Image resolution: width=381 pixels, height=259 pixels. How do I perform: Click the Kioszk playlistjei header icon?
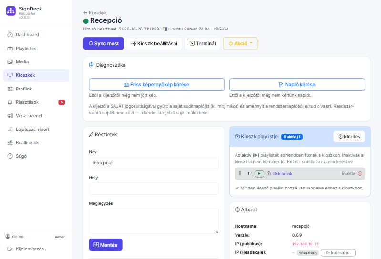coord(237,136)
